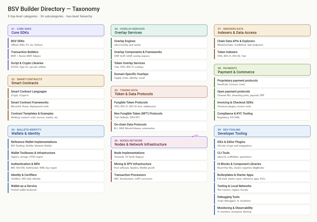Select the Wallet Toolboxes & Infrastructure card
317x222 pixels.
[x=56, y=155]
